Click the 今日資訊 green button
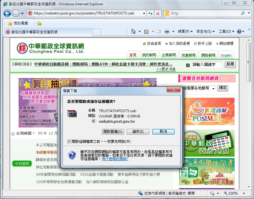 coord(22,164)
